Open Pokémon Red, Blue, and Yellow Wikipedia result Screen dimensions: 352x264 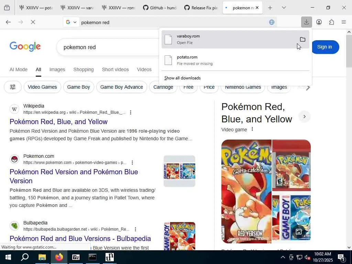58,121
